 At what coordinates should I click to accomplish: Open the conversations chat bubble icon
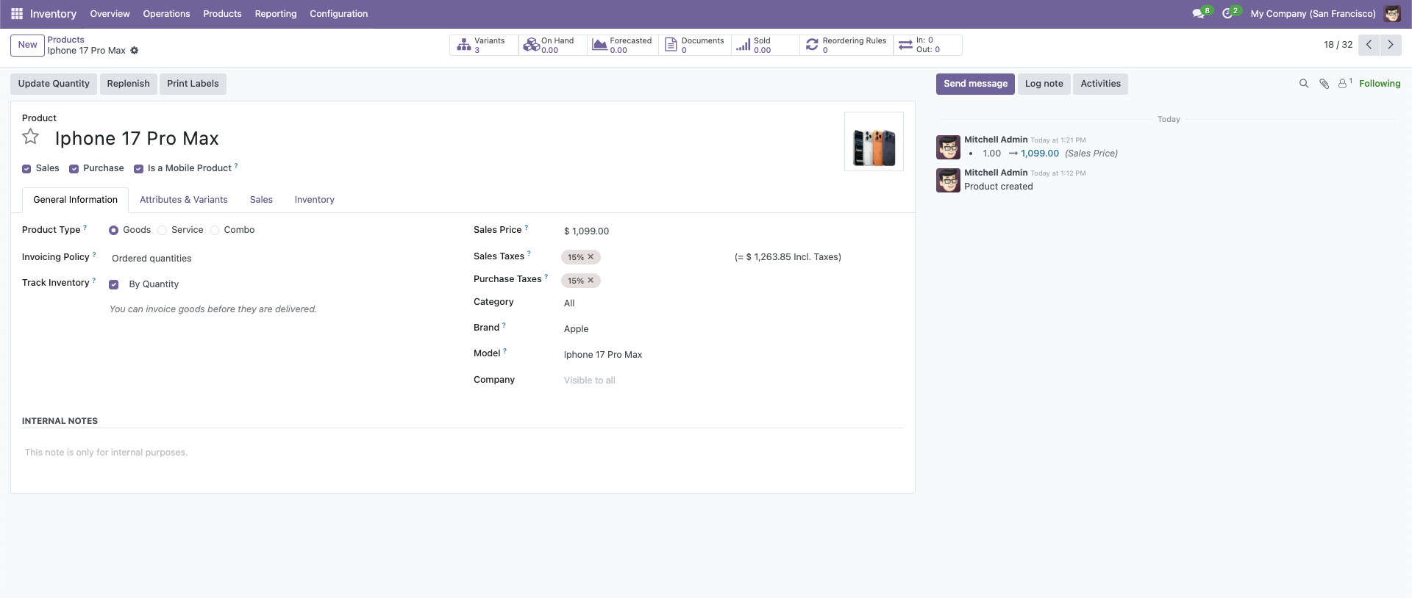click(x=1198, y=14)
